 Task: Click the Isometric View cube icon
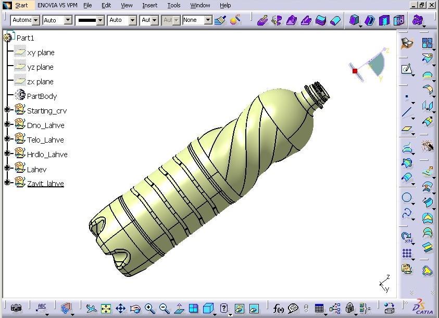point(208,309)
